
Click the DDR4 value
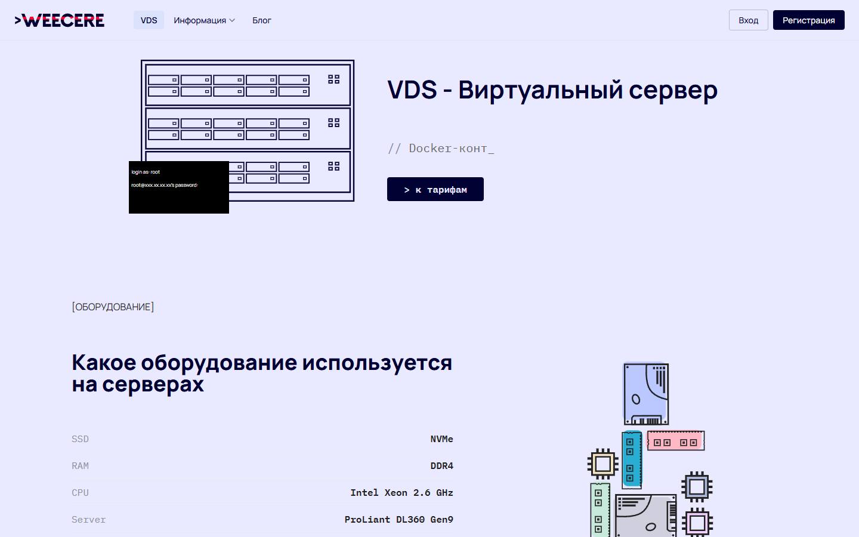(441, 466)
